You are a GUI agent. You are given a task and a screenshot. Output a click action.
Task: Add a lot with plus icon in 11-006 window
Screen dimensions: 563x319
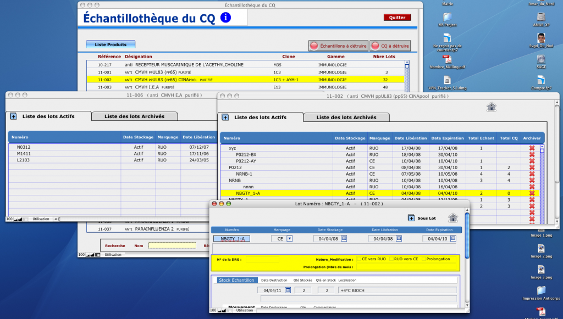click(x=13, y=116)
